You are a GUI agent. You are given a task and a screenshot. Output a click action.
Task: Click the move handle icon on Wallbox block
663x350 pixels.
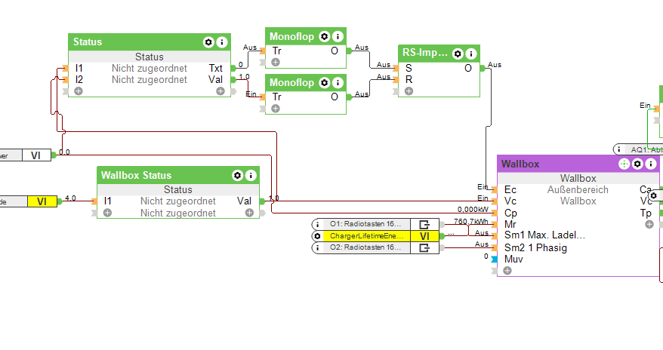pyautogui.click(x=624, y=164)
